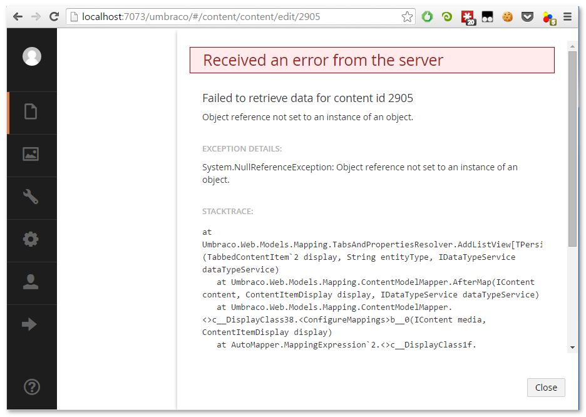Click the 'STACKTRACE:' label
Viewport: 586px width, 417px height.
pos(228,212)
